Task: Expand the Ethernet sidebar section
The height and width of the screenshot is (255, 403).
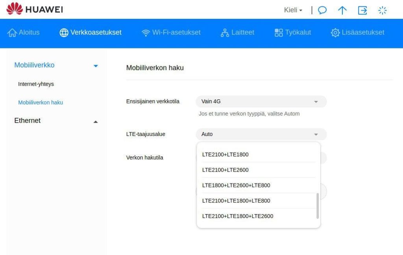Action: click(96, 122)
